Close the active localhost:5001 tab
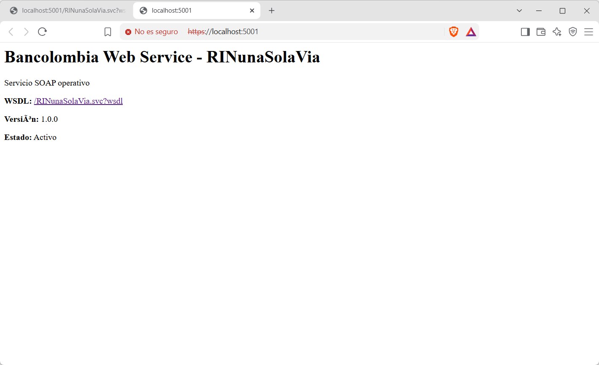The width and height of the screenshot is (599, 365). pos(252,11)
